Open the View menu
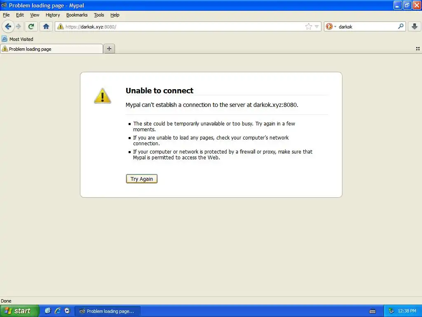422x317 pixels. [35, 15]
